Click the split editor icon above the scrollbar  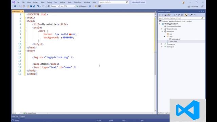pyautogui.click(x=155, y=14)
